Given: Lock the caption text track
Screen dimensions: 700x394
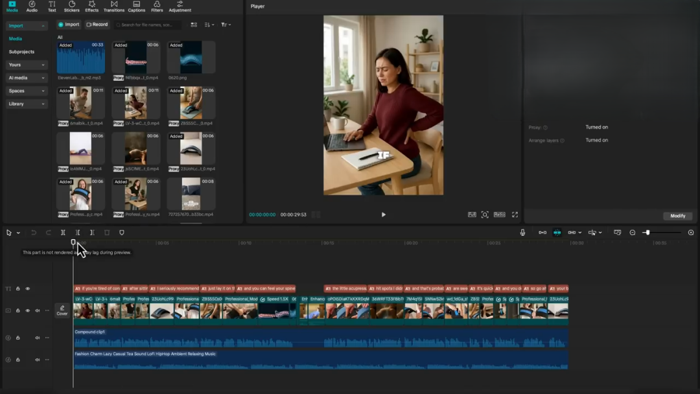Looking at the screenshot, I should 18,288.
